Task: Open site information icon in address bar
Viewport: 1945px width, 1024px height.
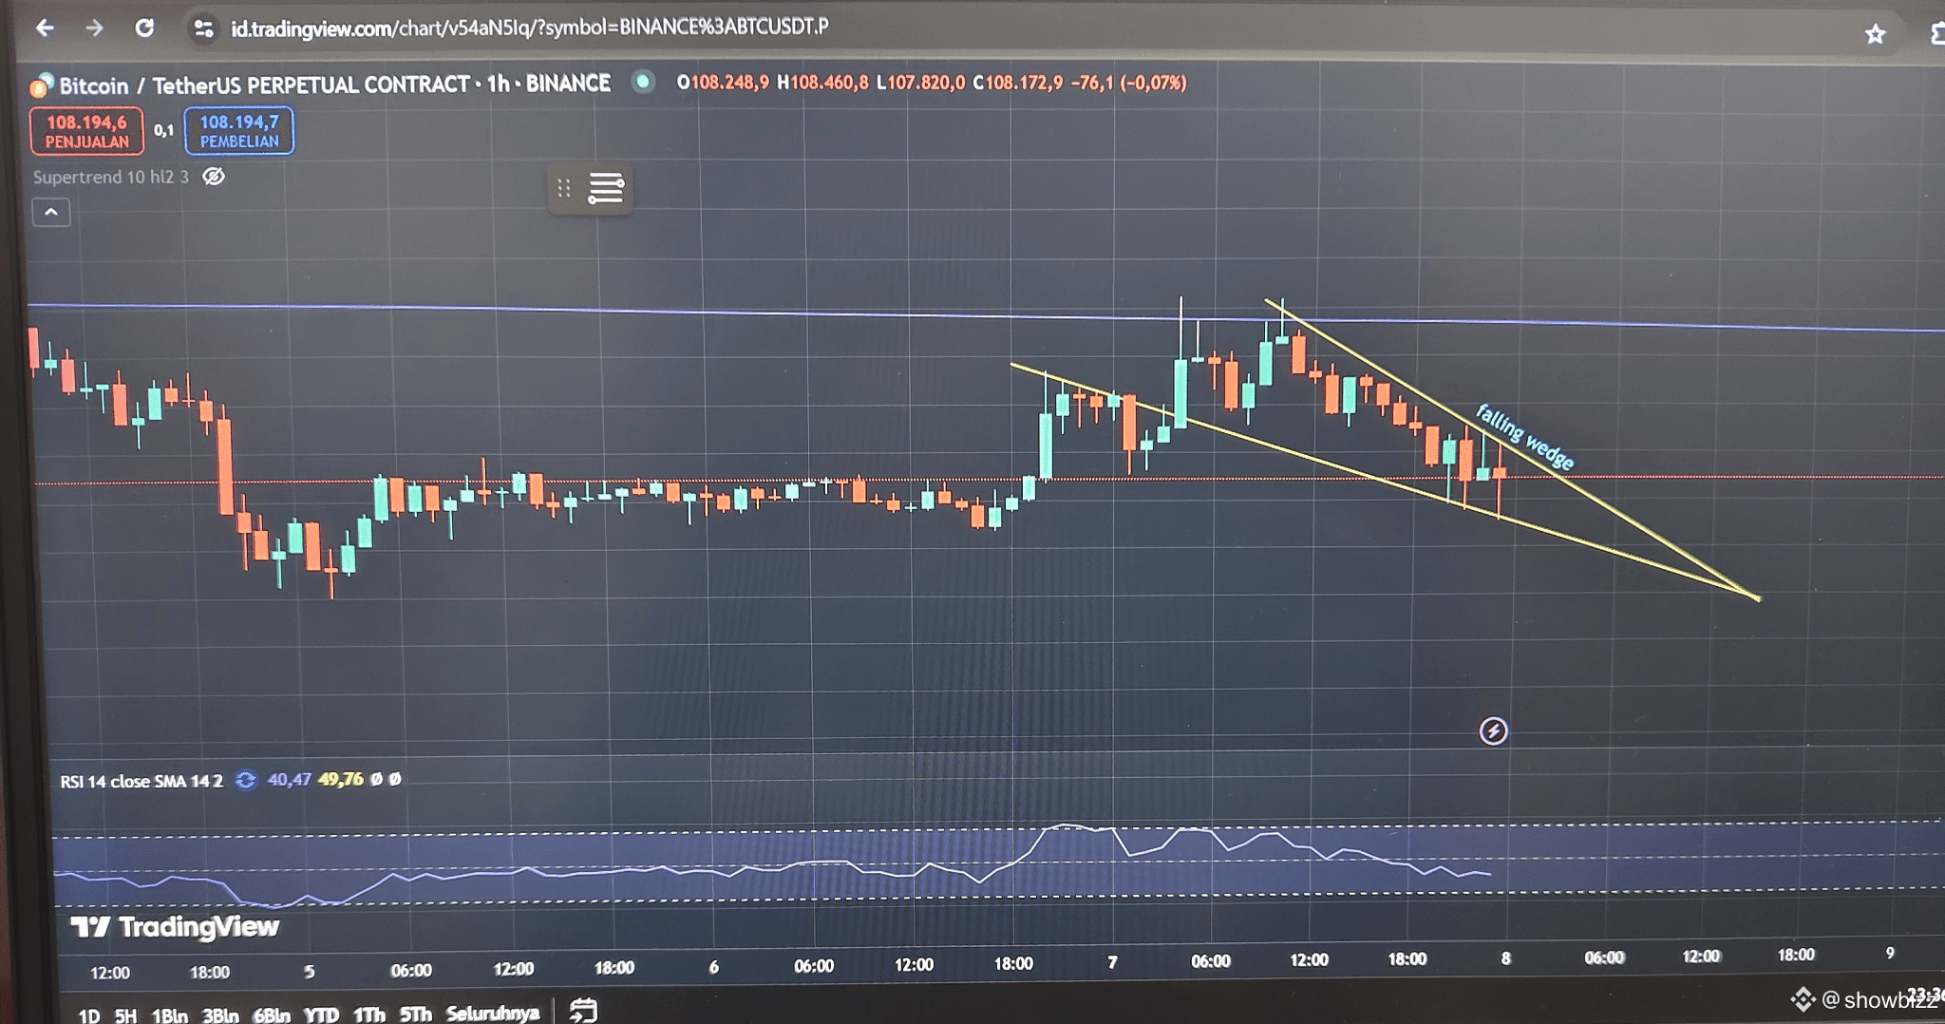Action: pos(203,29)
